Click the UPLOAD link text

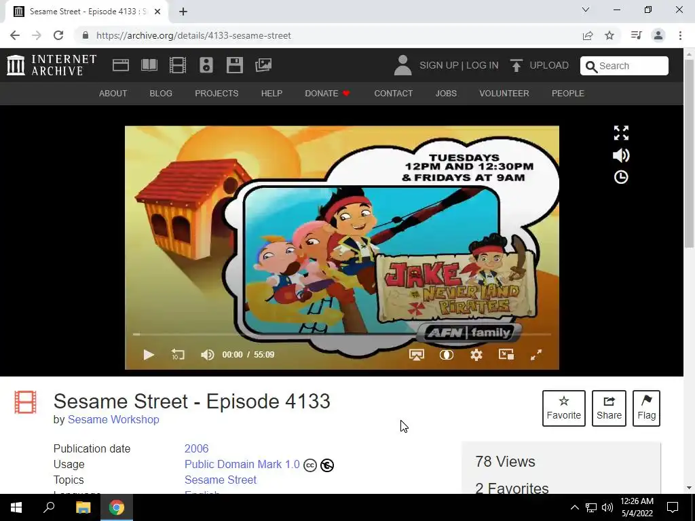click(548, 65)
